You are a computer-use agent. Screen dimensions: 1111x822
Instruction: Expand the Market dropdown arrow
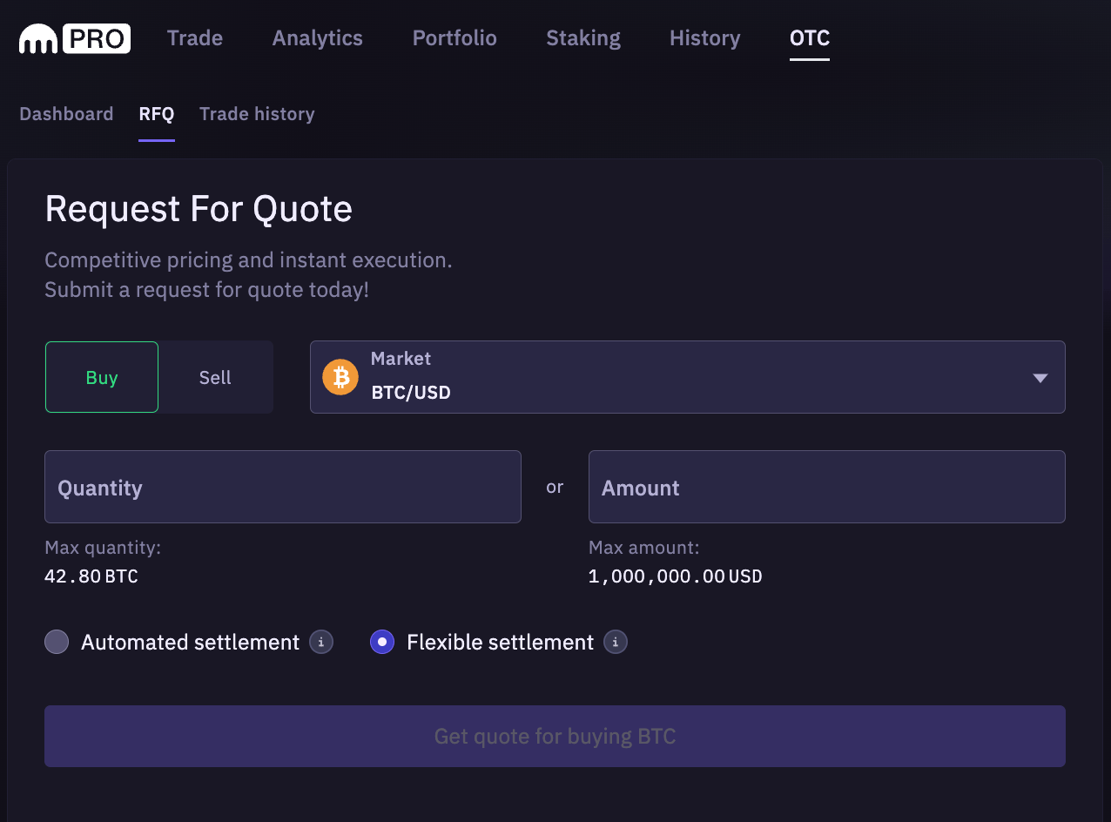click(1040, 378)
